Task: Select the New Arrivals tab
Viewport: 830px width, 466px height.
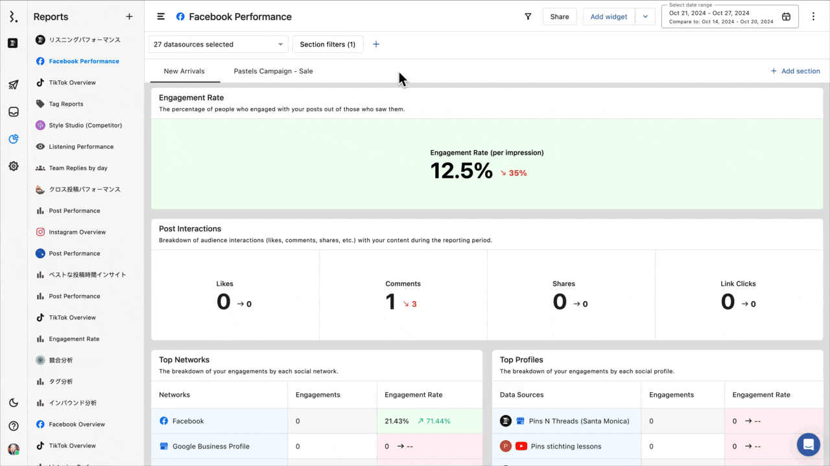Action: tap(184, 71)
